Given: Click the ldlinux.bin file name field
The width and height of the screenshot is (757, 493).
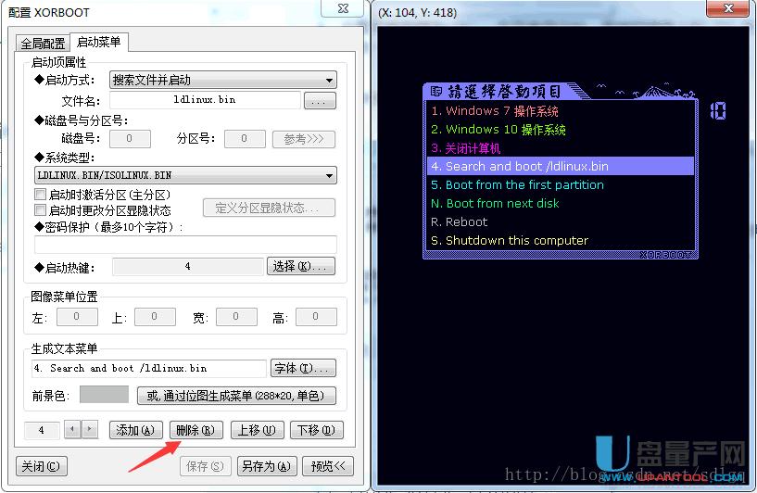Looking at the screenshot, I should pyautogui.click(x=205, y=100).
